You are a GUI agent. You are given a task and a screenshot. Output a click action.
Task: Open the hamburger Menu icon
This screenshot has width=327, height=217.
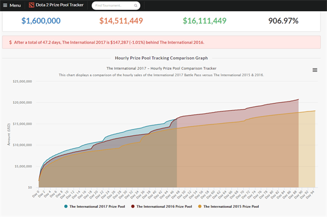pos(5,5)
